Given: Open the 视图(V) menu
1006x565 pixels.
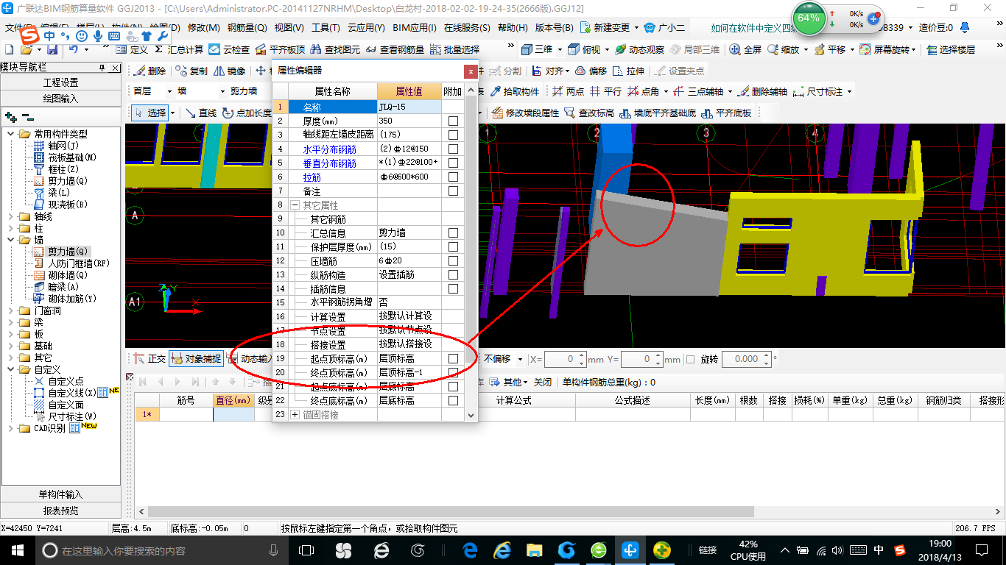Looking at the screenshot, I should click(x=289, y=28).
